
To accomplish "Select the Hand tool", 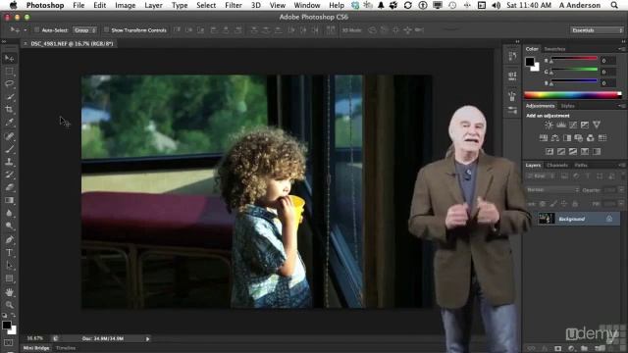I will click(x=9, y=292).
